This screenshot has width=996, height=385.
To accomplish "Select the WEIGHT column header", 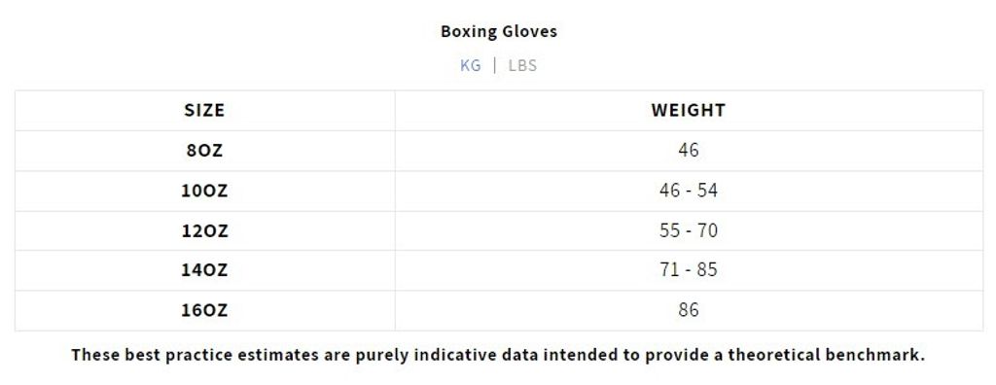I will (689, 110).
